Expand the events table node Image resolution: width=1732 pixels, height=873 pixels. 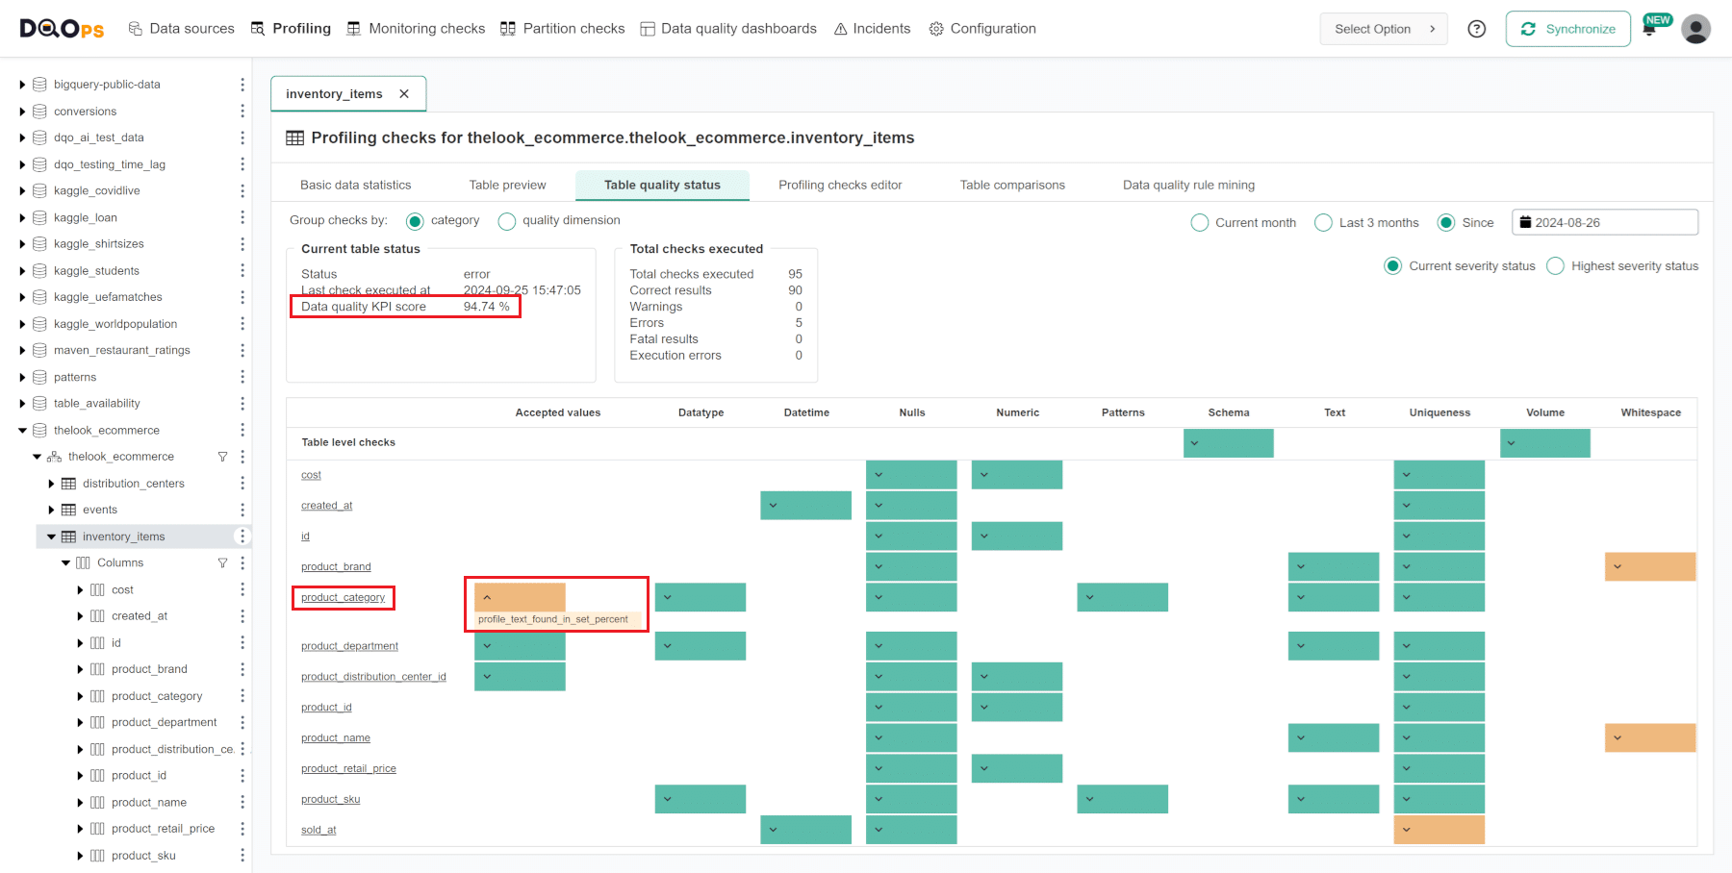point(51,510)
